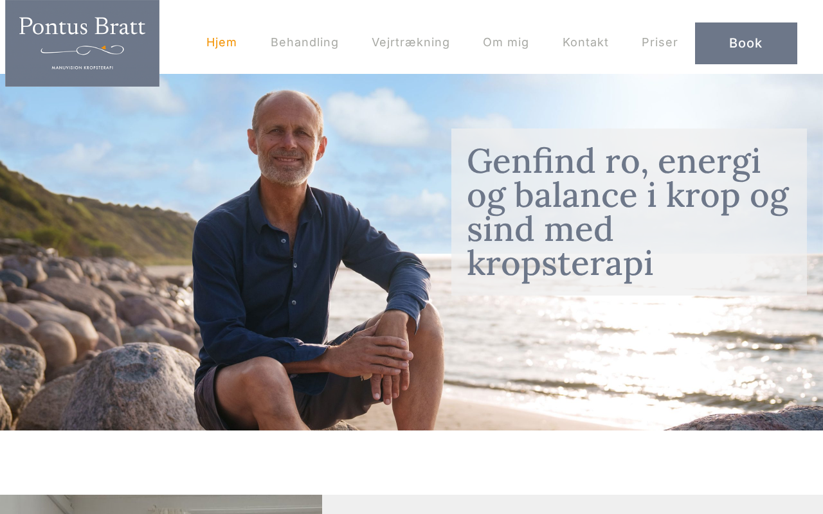The width and height of the screenshot is (823, 514).
Task: Open the Kontakt page
Action: (585, 42)
